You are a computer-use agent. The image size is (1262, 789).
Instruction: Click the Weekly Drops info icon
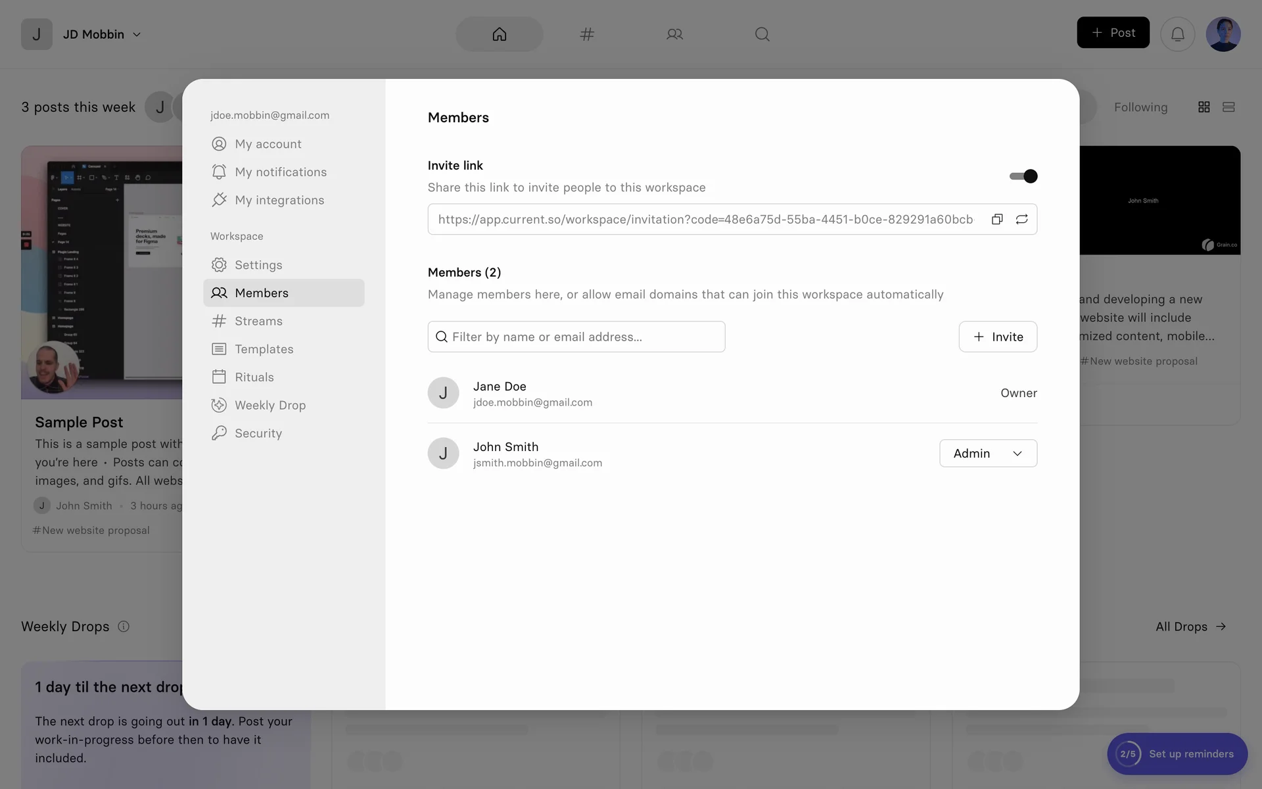pyautogui.click(x=124, y=626)
